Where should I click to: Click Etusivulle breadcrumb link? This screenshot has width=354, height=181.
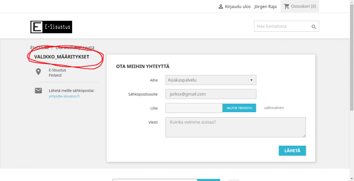(40, 48)
